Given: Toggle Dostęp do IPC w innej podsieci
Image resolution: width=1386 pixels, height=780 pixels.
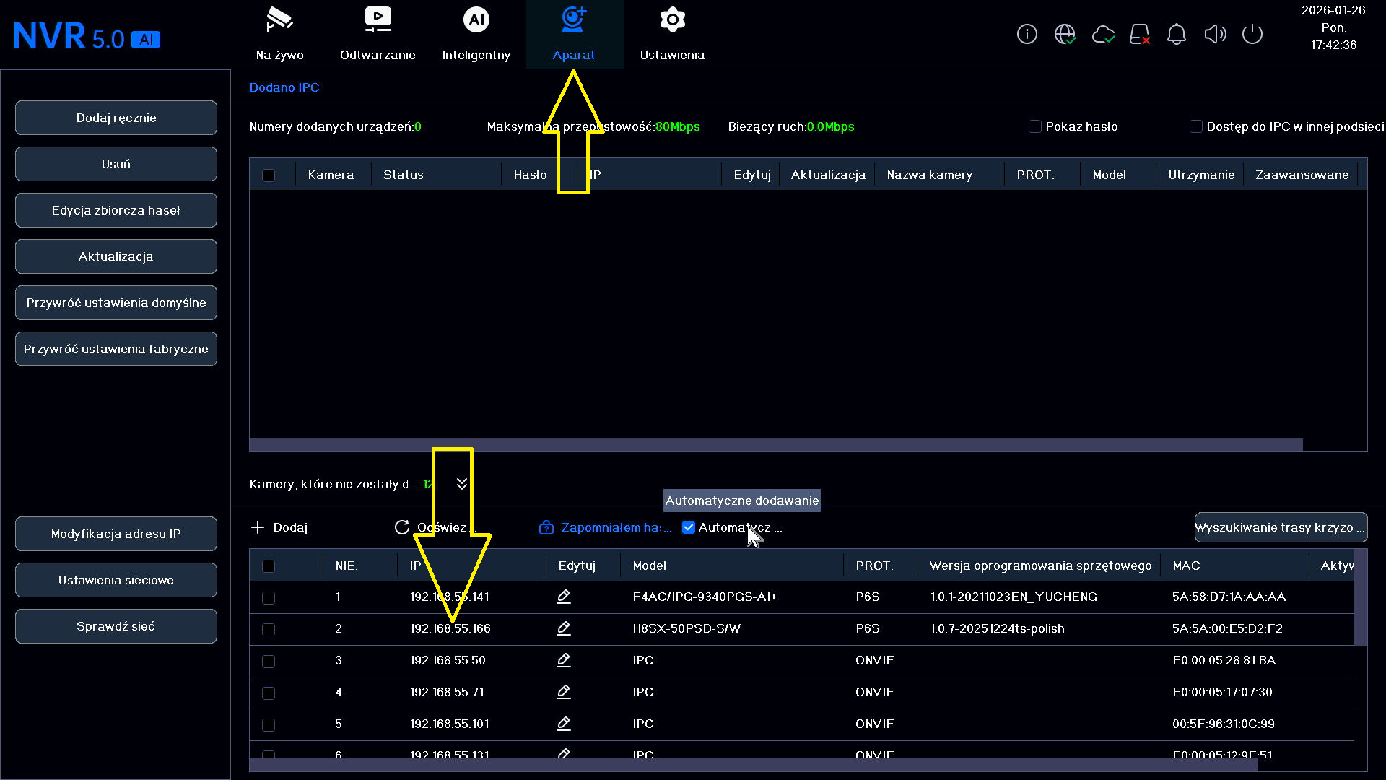Looking at the screenshot, I should [1196, 126].
